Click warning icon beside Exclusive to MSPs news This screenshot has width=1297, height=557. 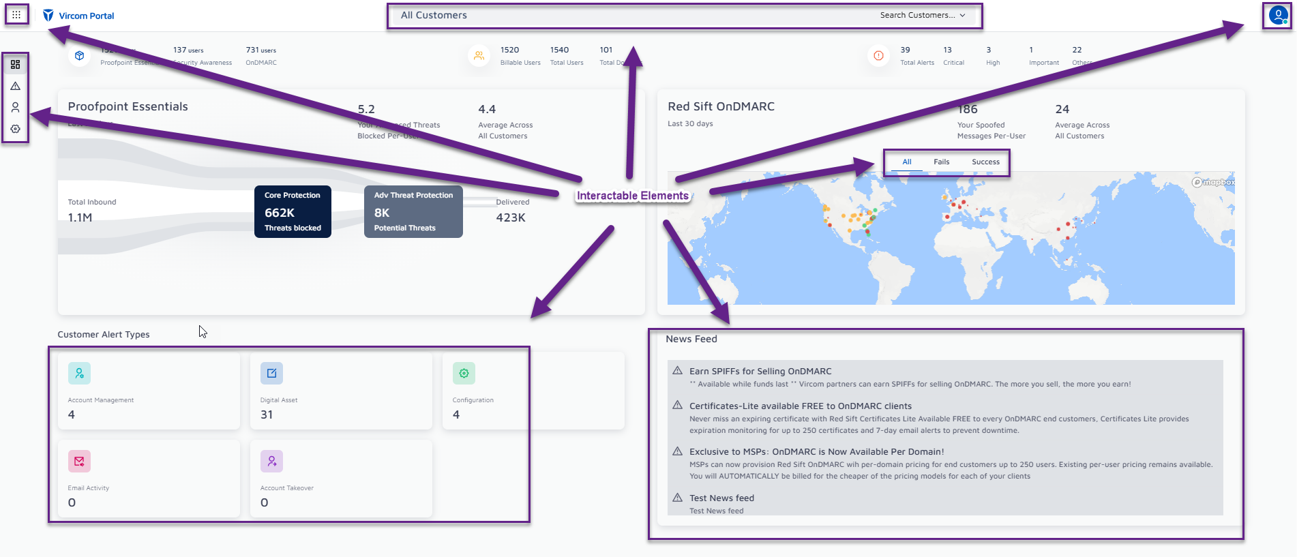pos(677,451)
